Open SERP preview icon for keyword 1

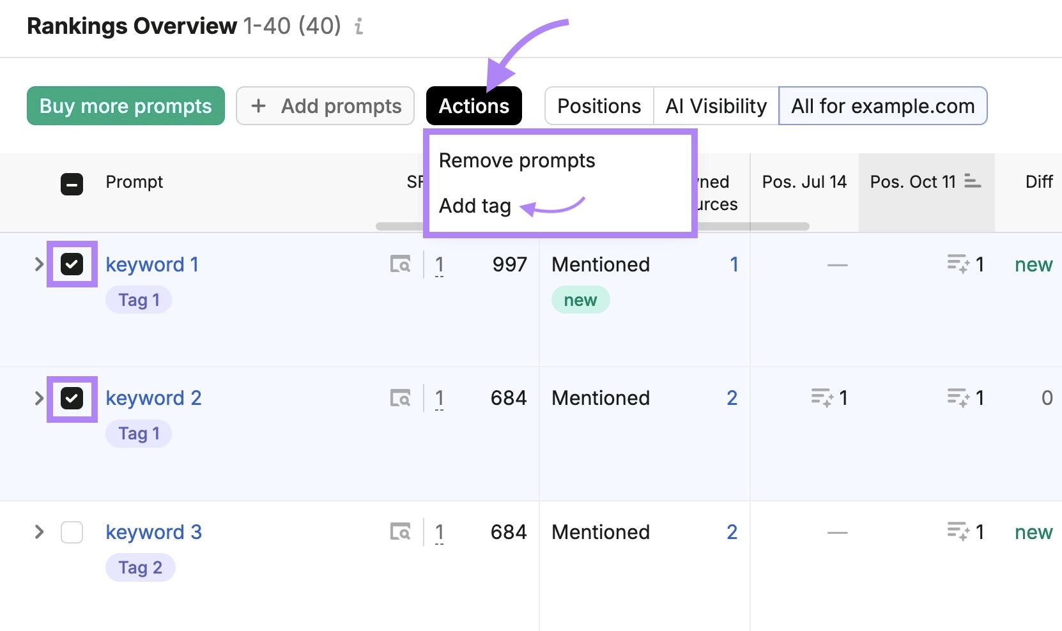click(401, 264)
